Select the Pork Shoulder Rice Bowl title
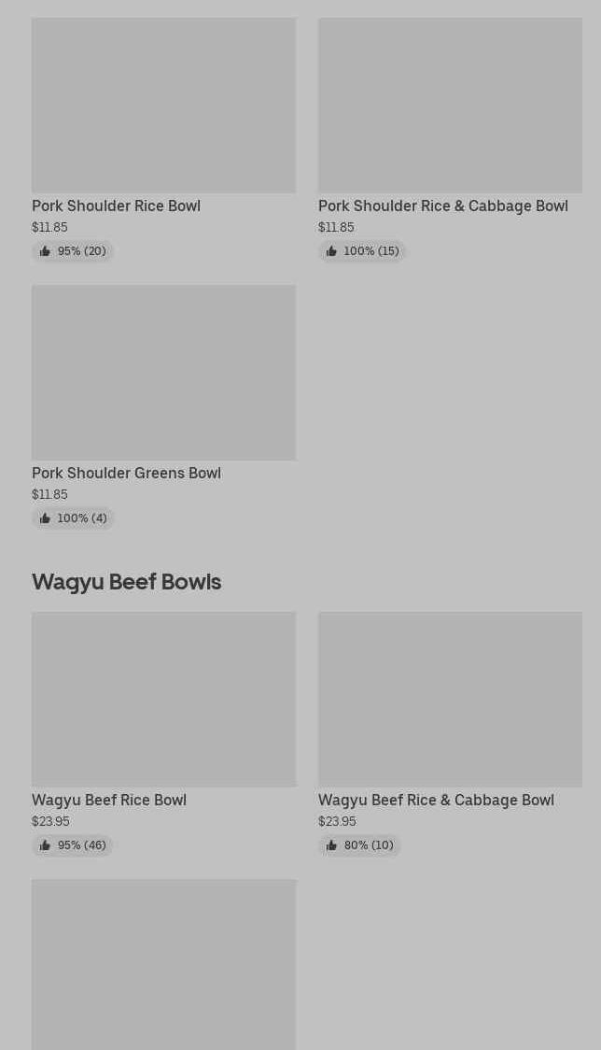The width and height of the screenshot is (601, 1050). pyautogui.click(x=116, y=206)
